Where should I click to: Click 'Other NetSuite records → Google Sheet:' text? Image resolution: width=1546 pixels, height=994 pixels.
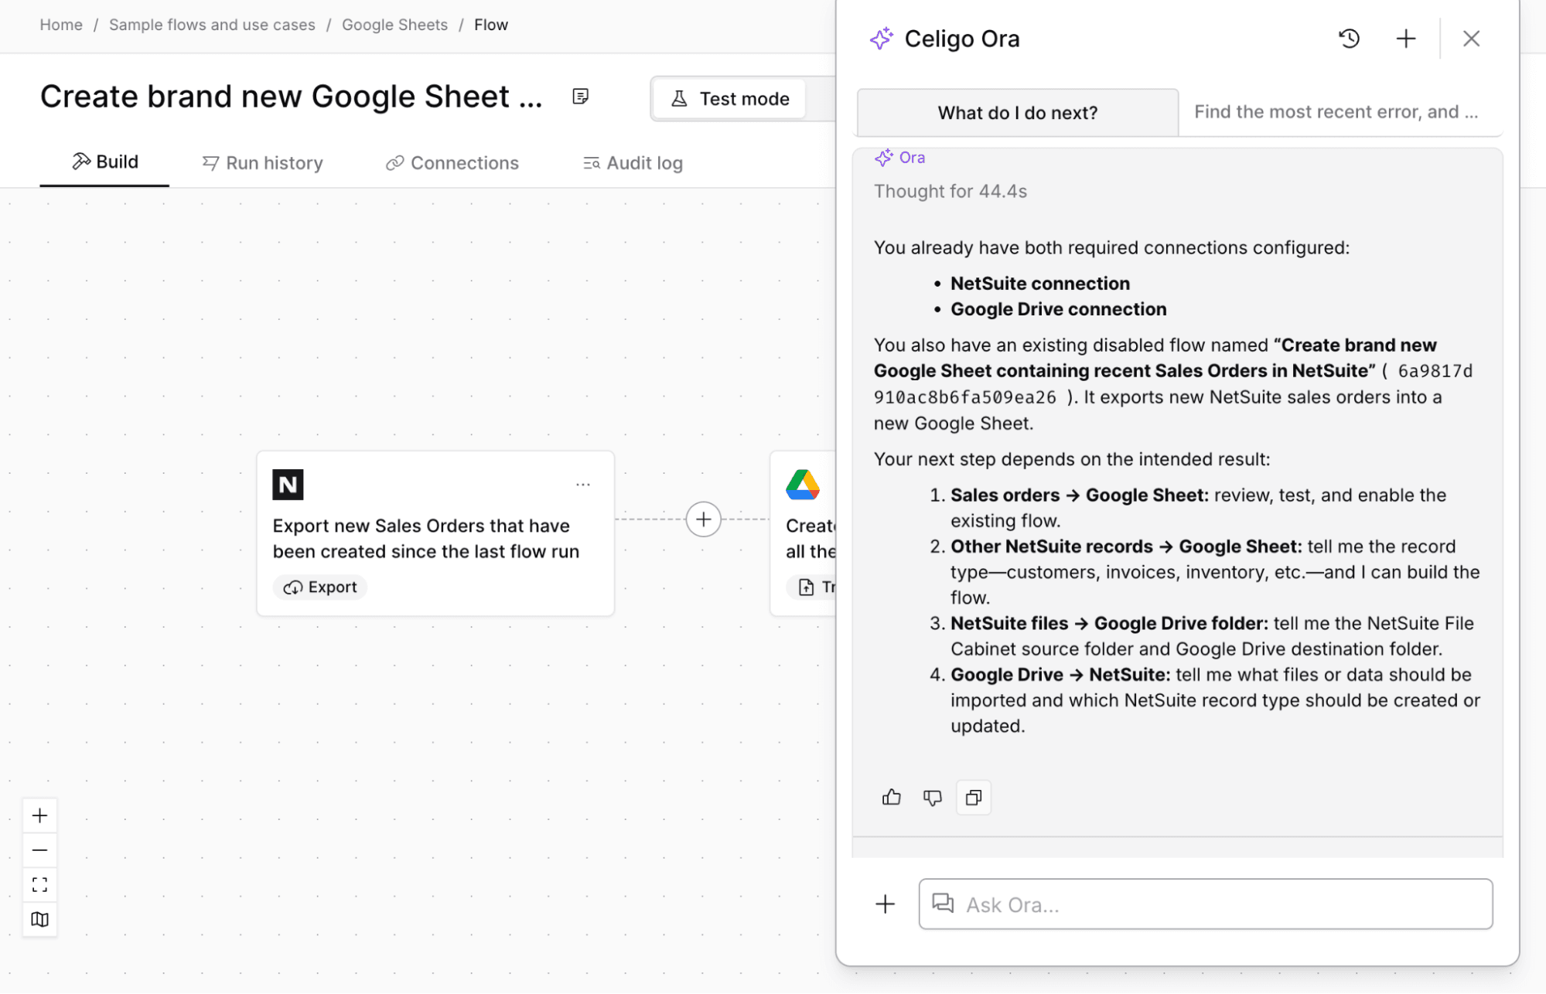click(x=1126, y=546)
